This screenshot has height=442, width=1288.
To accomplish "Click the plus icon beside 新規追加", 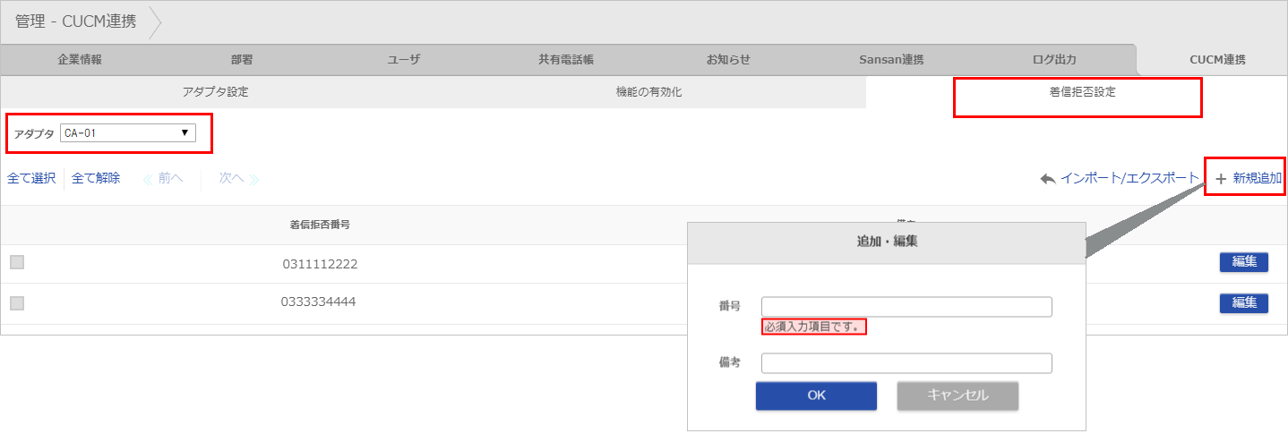I will (1221, 179).
